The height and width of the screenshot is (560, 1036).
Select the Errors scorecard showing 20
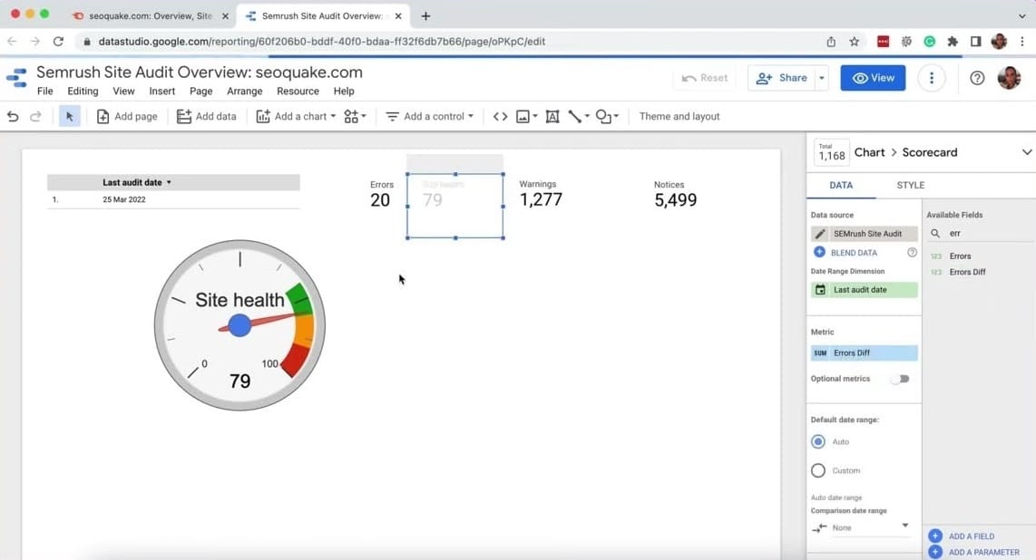tap(381, 195)
